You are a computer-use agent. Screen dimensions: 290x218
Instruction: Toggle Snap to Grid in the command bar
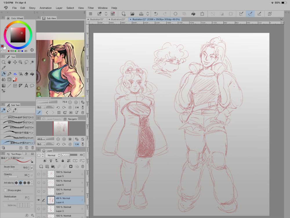click(259, 14)
